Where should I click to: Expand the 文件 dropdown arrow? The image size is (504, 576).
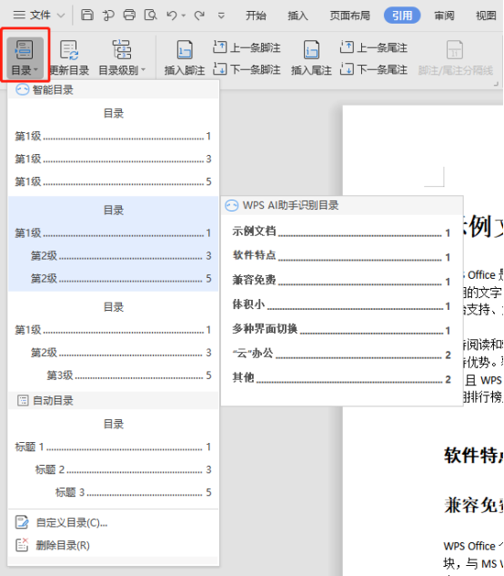(61, 15)
